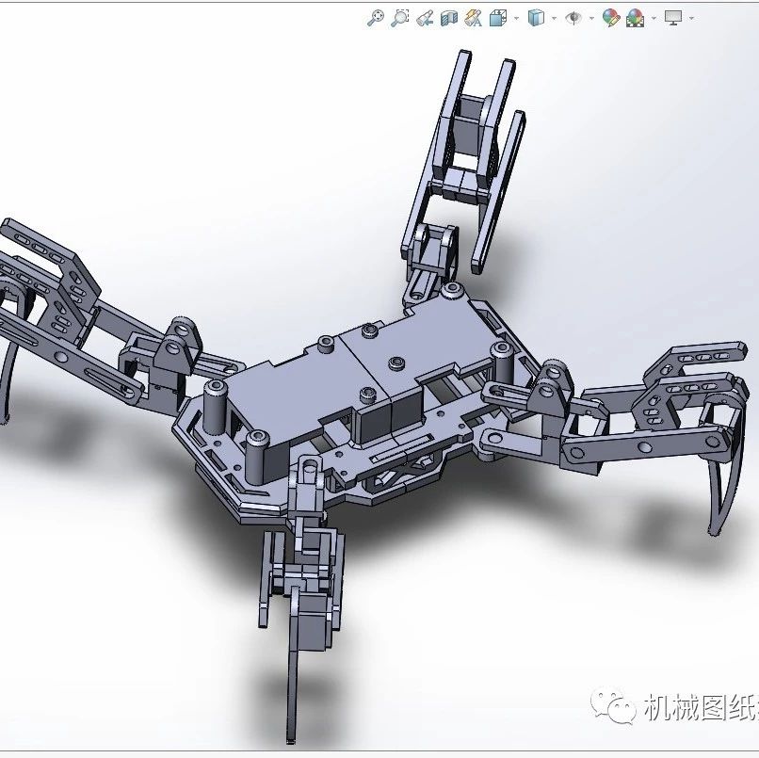
Task: Expand the View Settings dropdown arrow
Action: (692, 19)
